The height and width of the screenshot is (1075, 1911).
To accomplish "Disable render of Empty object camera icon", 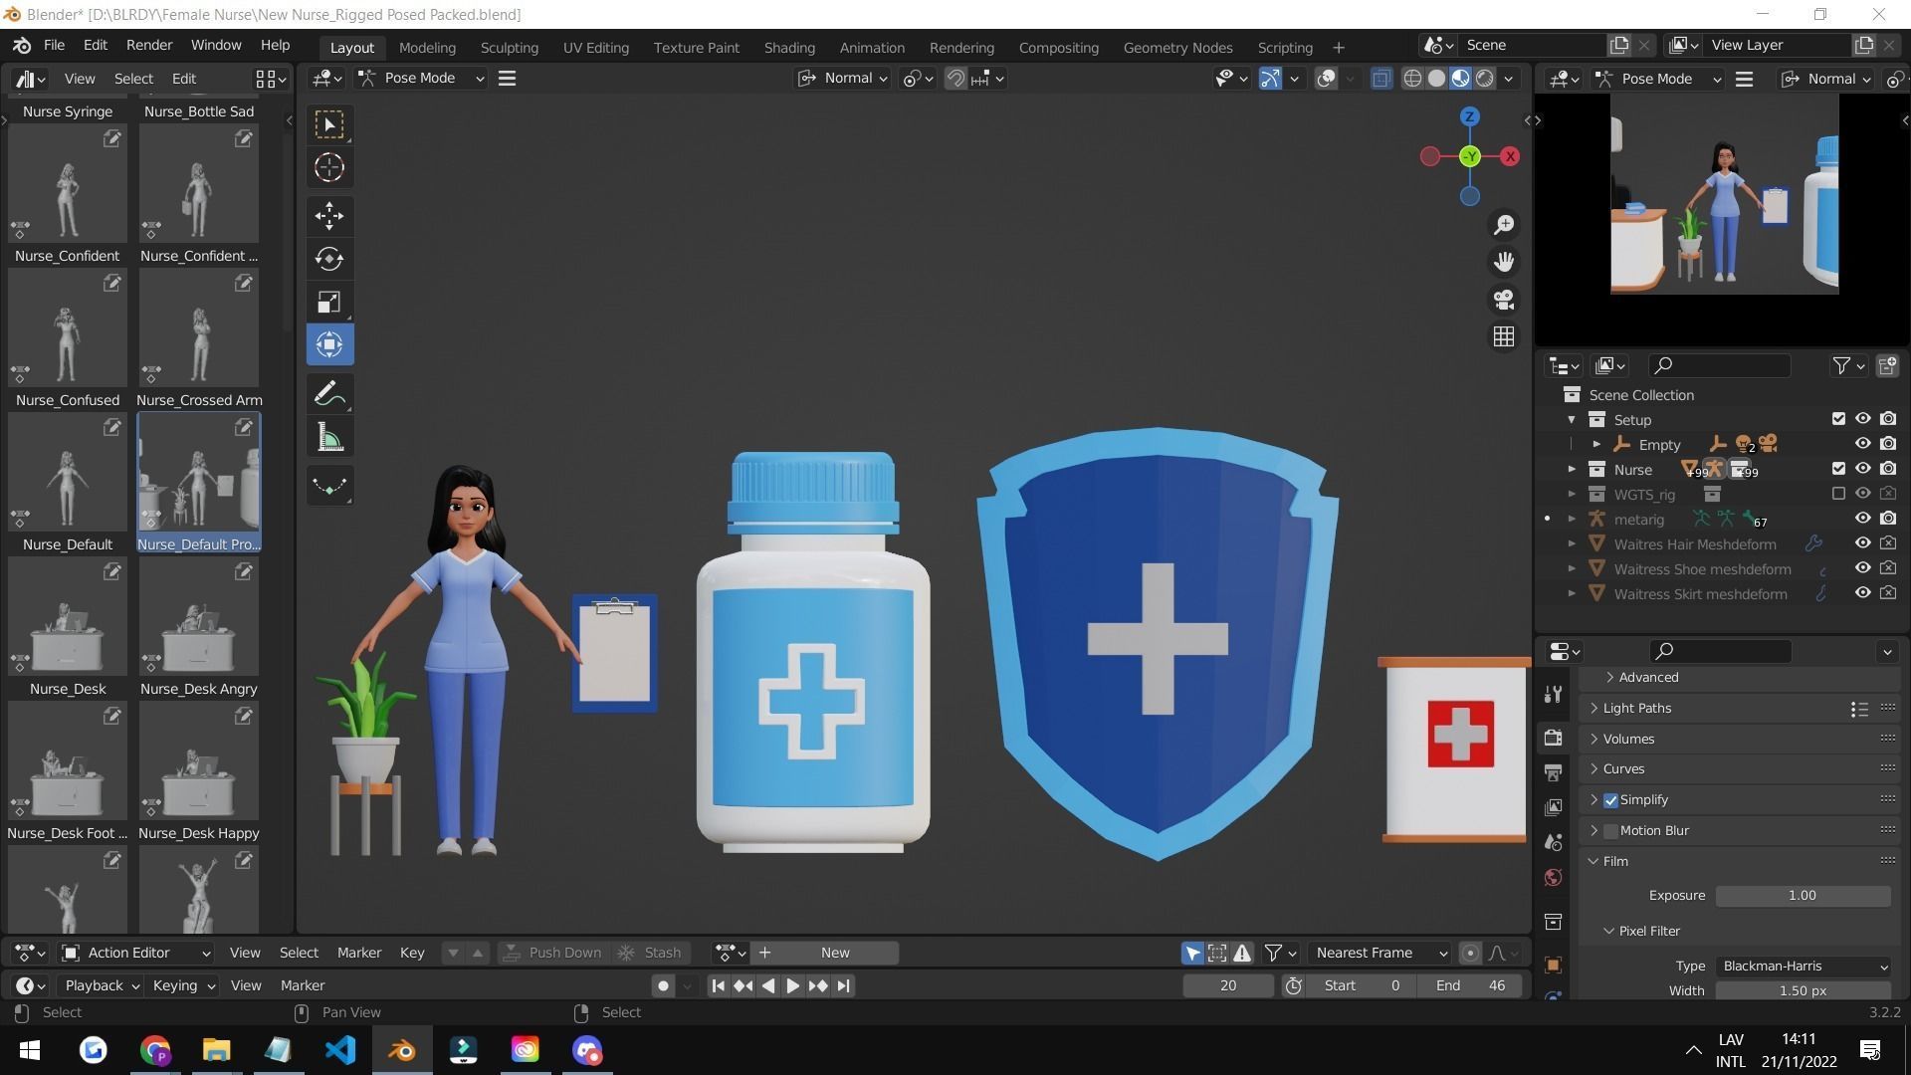I will [x=1888, y=444].
